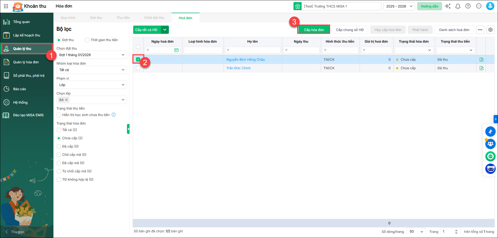
Task: Open Quản lý hóa đơn in sidebar
Action: pyautogui.click(x=26, y=62)
